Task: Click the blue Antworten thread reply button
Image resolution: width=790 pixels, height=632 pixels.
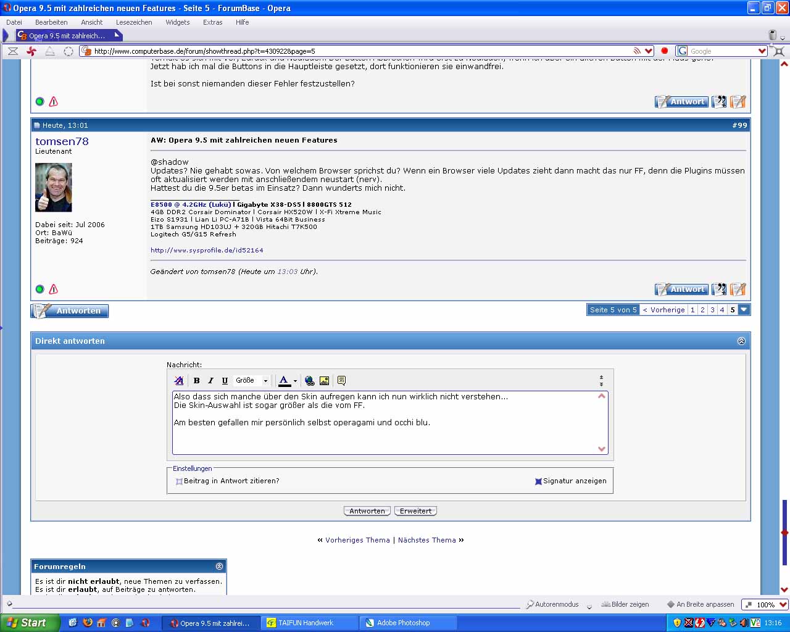Action: tap(70, 310)
